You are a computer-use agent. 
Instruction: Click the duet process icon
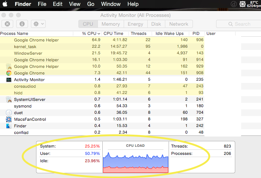[9, 113]
